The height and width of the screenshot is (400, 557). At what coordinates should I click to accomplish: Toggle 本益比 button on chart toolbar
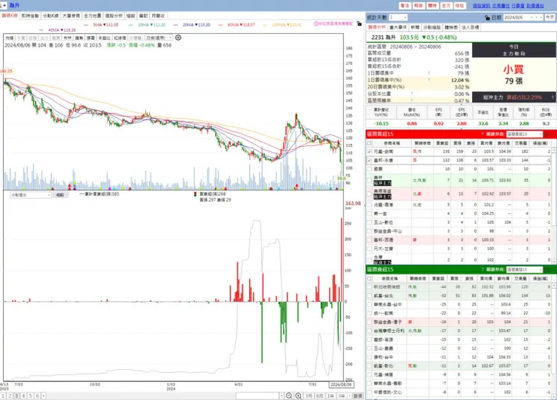click(104, 38)
